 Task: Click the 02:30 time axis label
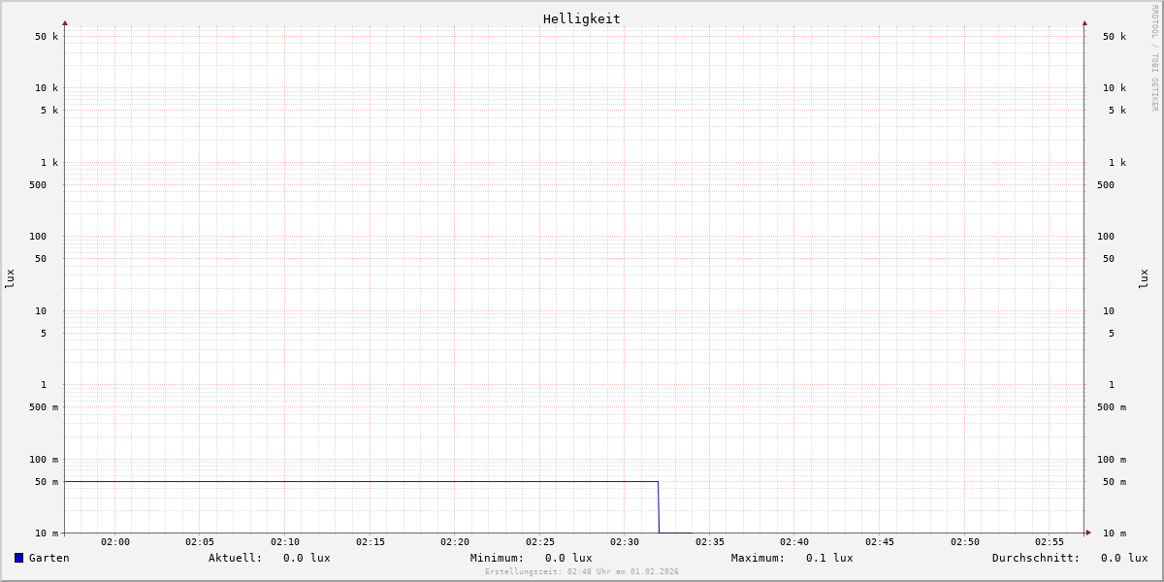point(625,542)
